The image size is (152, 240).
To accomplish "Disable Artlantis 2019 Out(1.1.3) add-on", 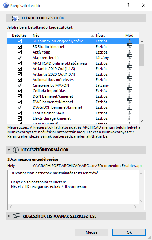I will 20,69.
